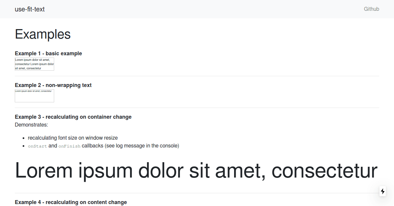Click the Example 1 basic example heading
This screenshot has height=206, width=394.
coord(48,53)
